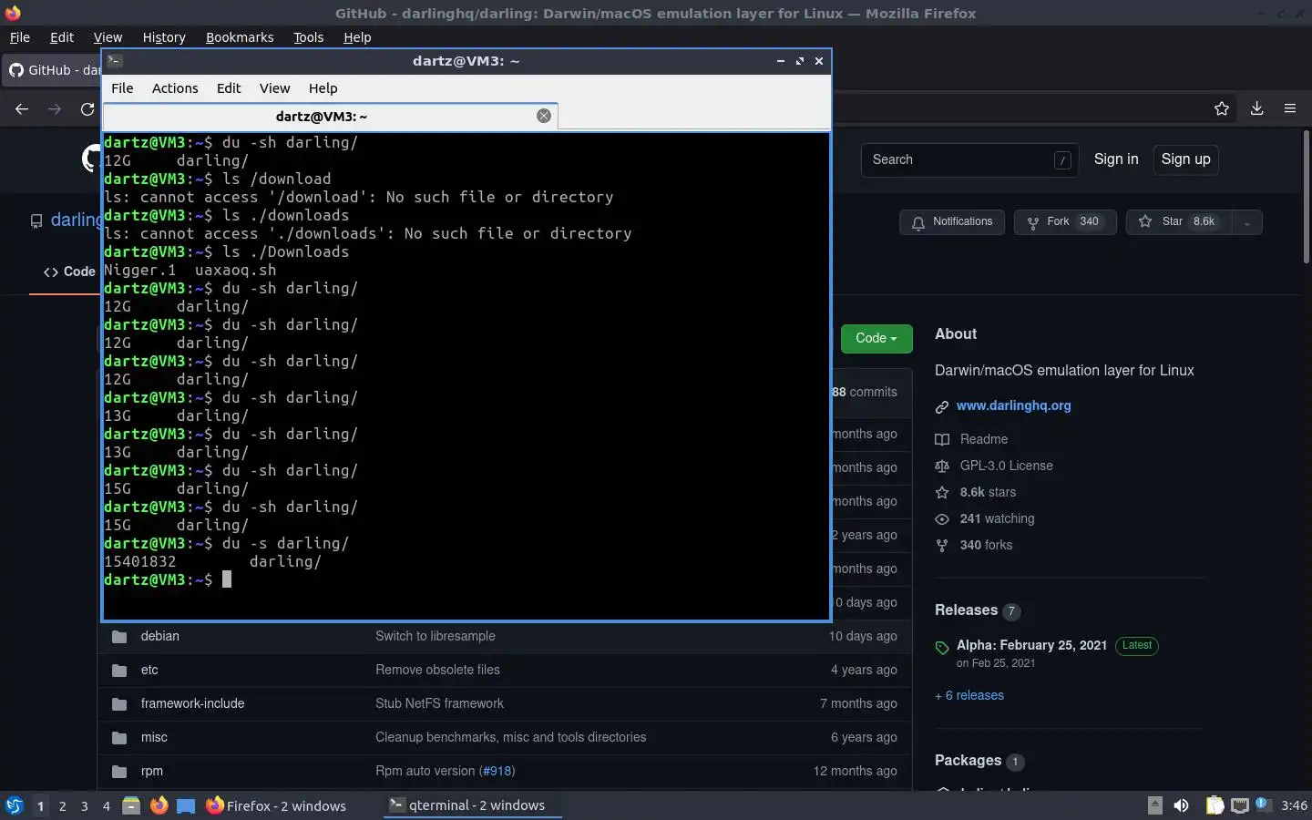Open Firefox History menu
The image size is (1312, 820).
(x=164, y=37)
